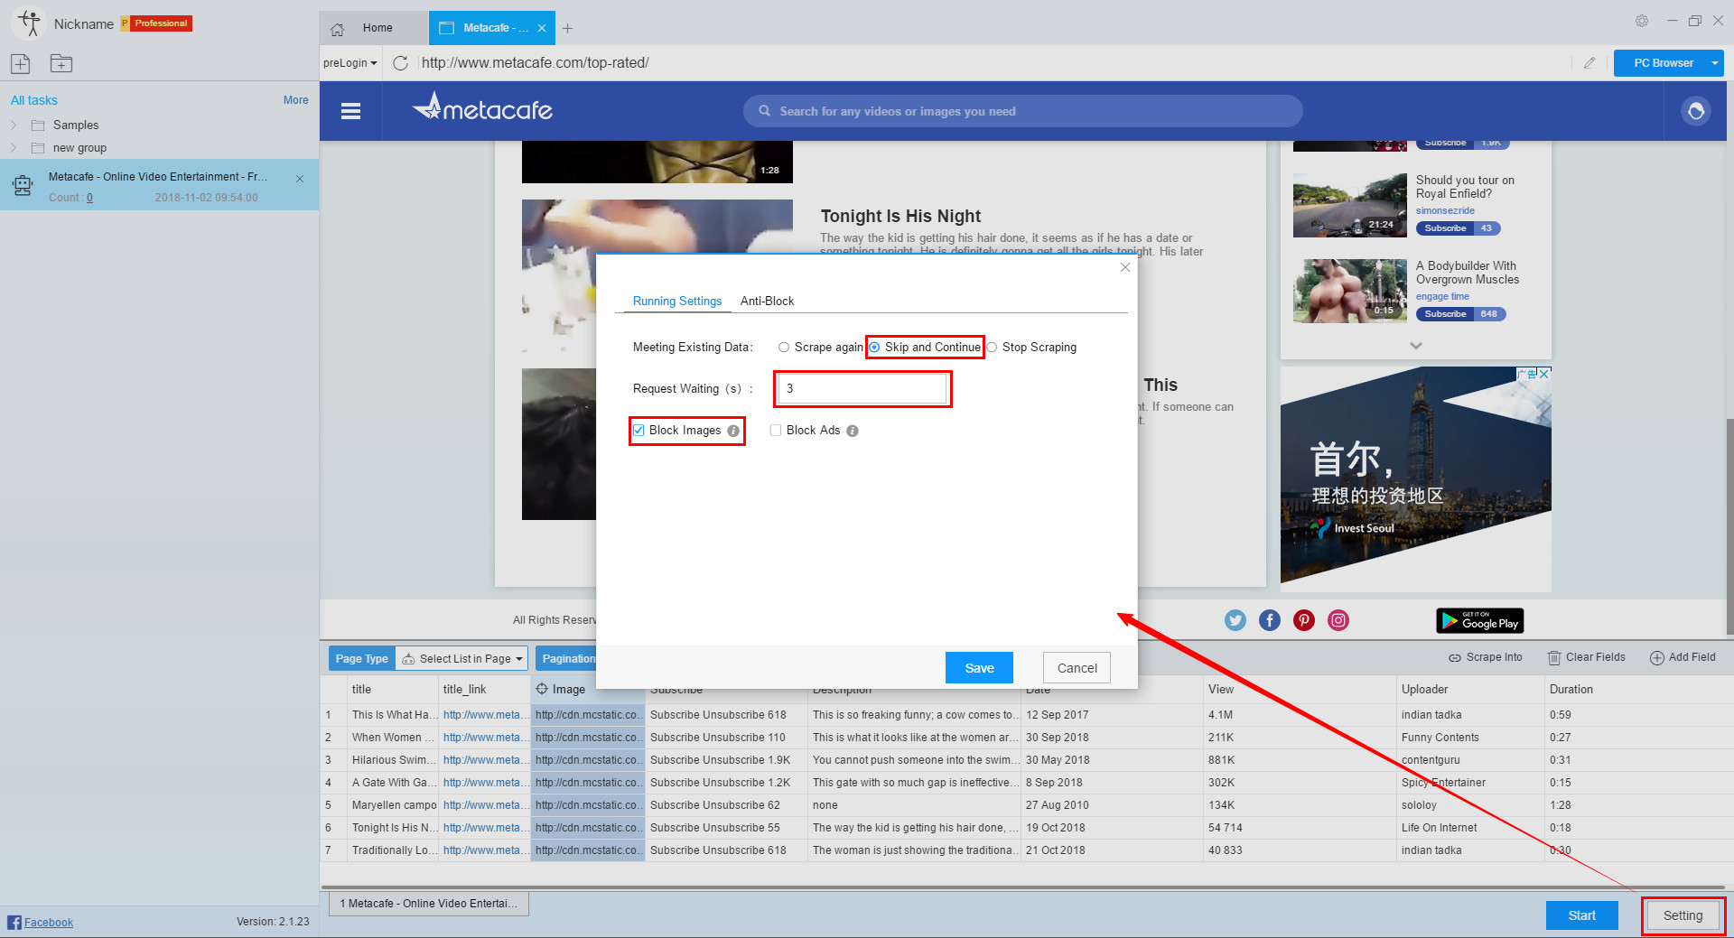The width and height of the screenshot is (1734, 938).
Task: Click More link in All tasks
Action: click(x=295, y=100)
